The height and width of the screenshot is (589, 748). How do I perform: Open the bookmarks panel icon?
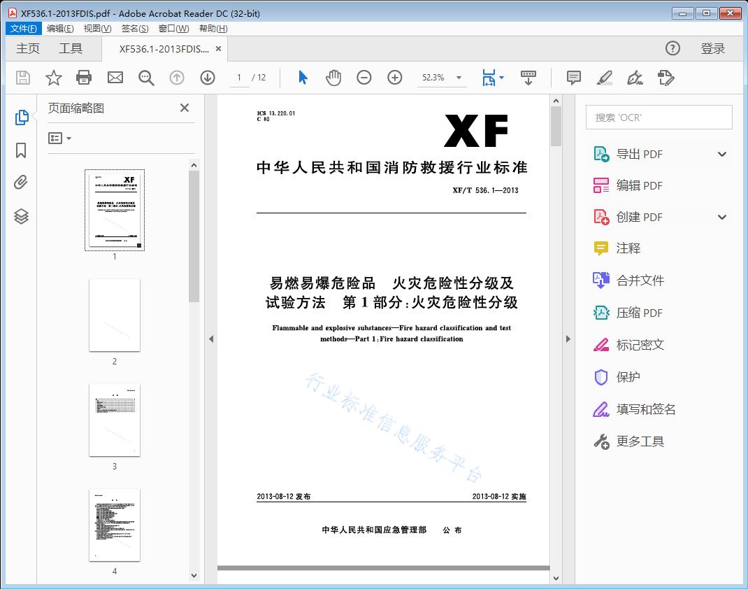[x=21, y=148]
